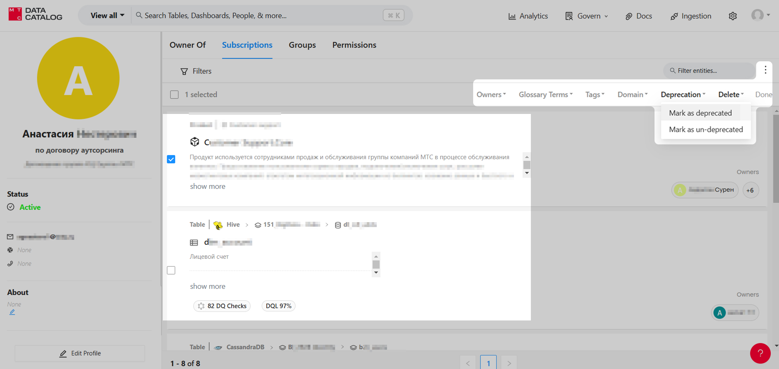This screenshot has height=369, width=779.
Task: Click the Analytics chart icon
Action: (x=512, y=16)
